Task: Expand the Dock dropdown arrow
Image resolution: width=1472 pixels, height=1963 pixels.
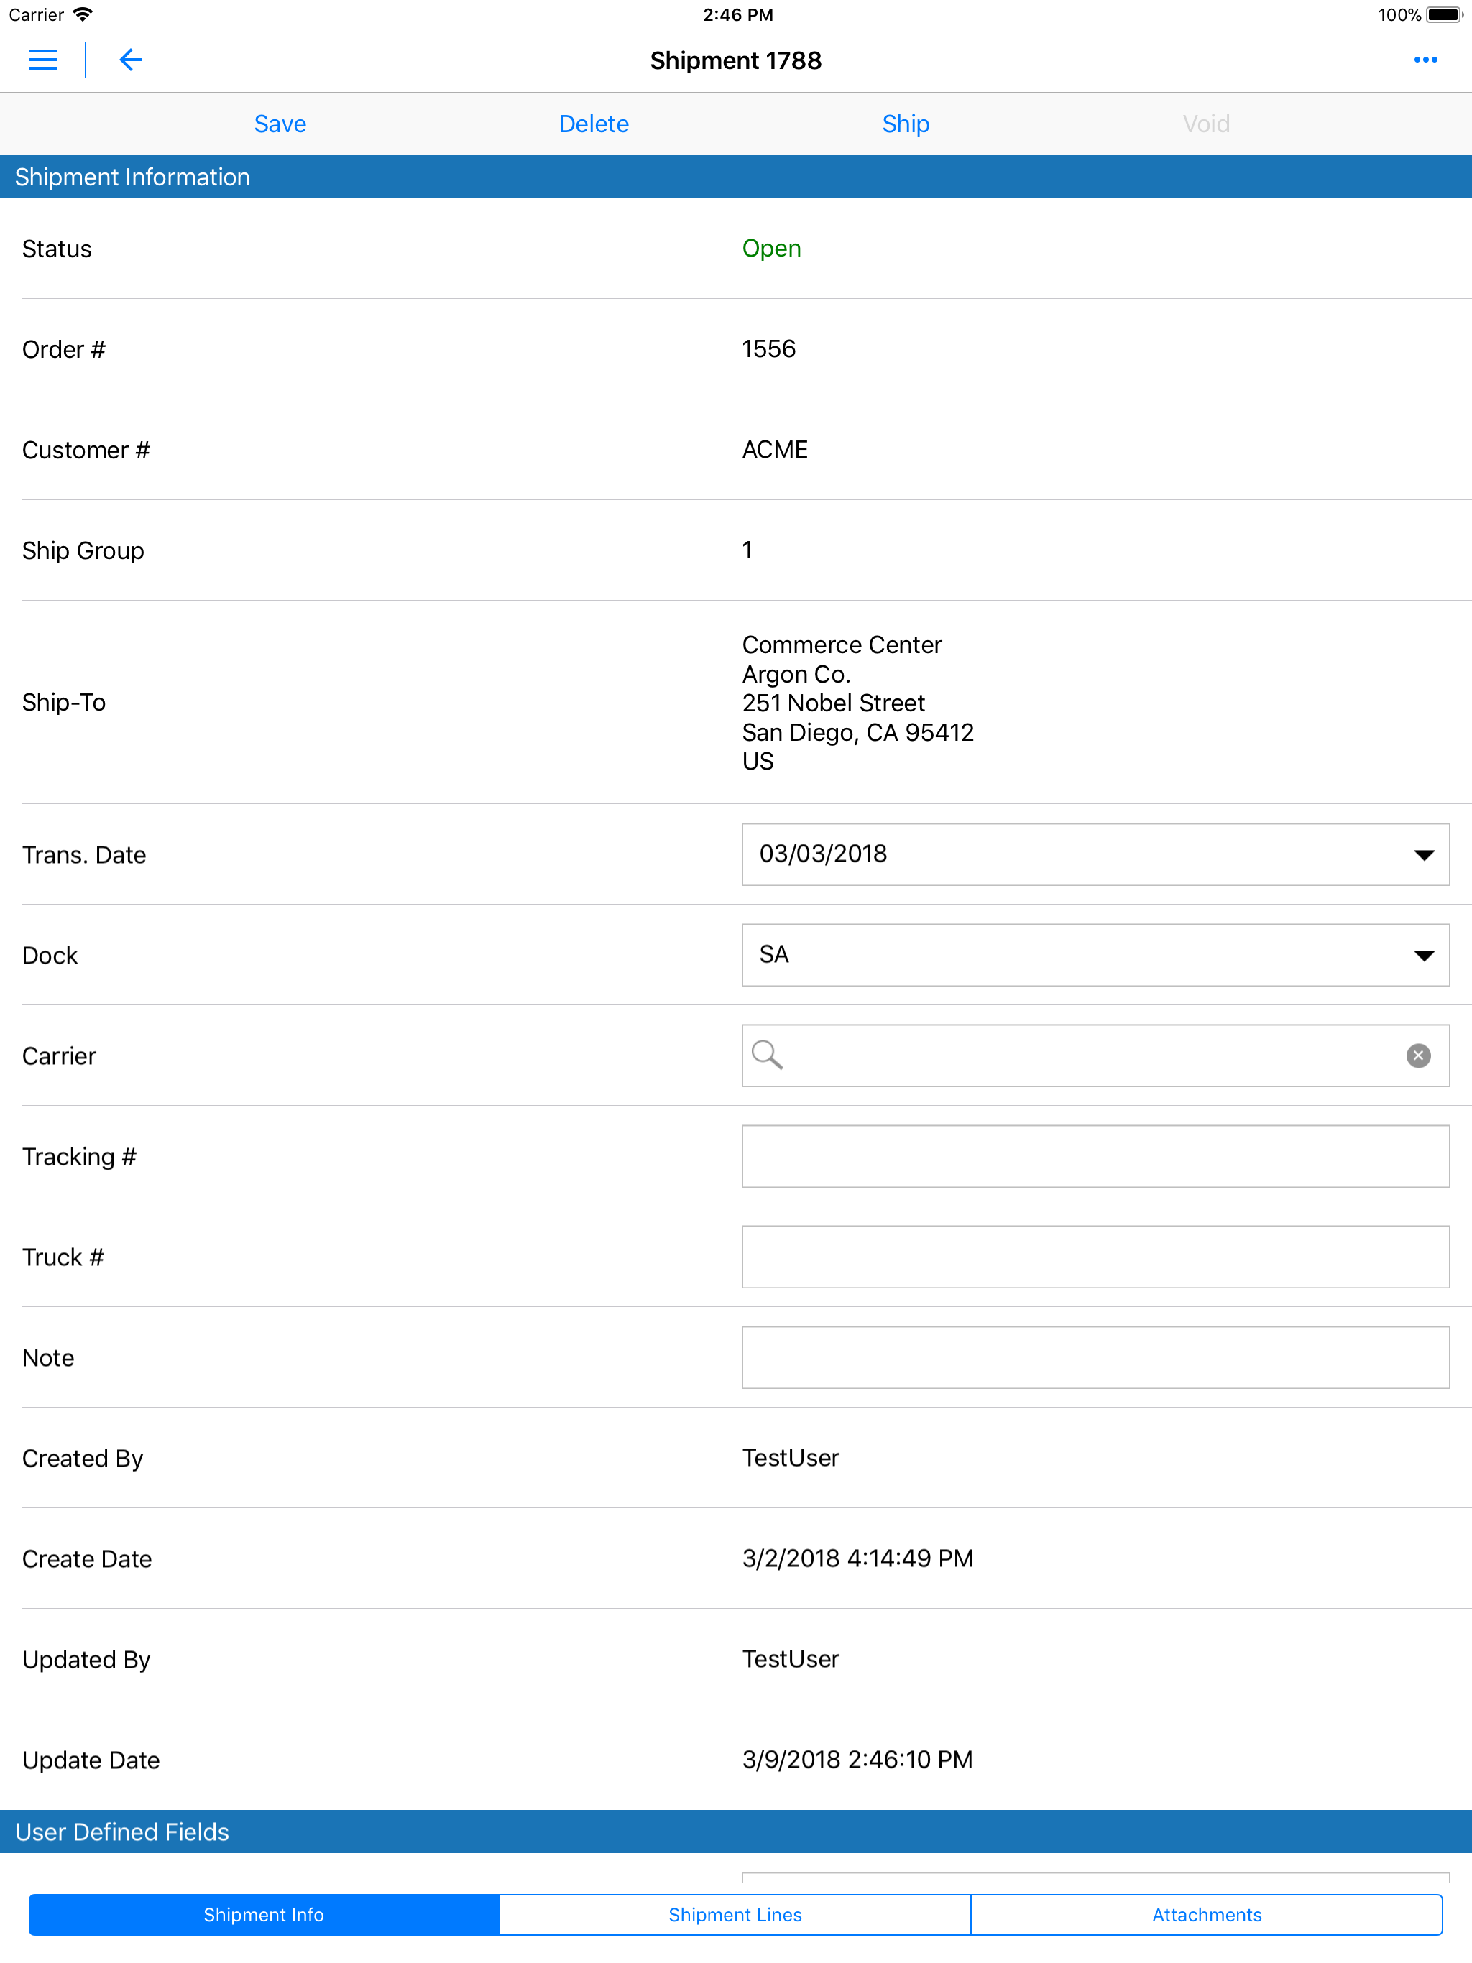Action: coord(1423,956)
